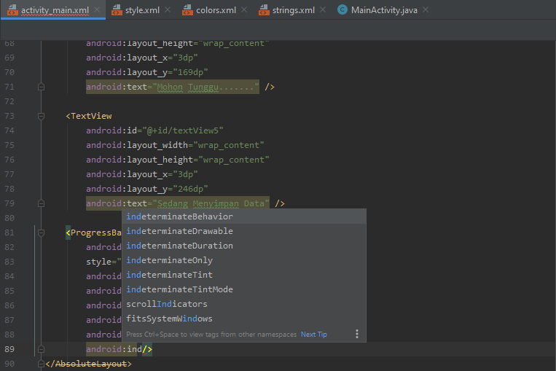Open the style.xml tab

(142, 10)
